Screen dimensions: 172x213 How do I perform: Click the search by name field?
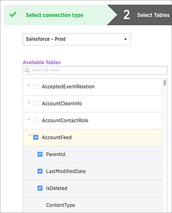coord(95,70)
